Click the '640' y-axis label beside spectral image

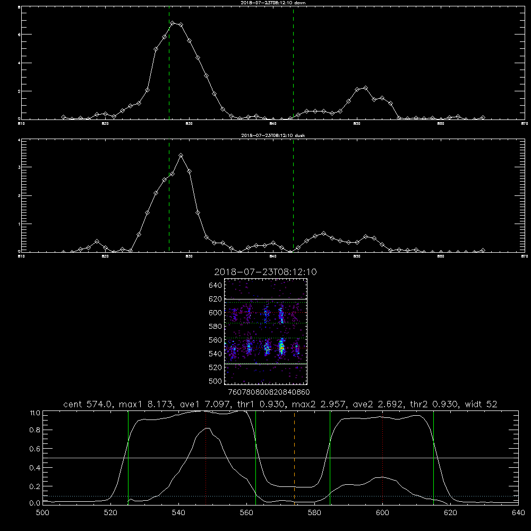click(216, 285)
